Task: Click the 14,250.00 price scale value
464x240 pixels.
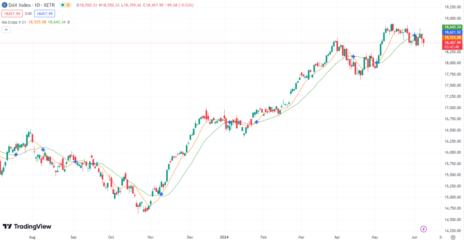Action: tap(453, 231)
